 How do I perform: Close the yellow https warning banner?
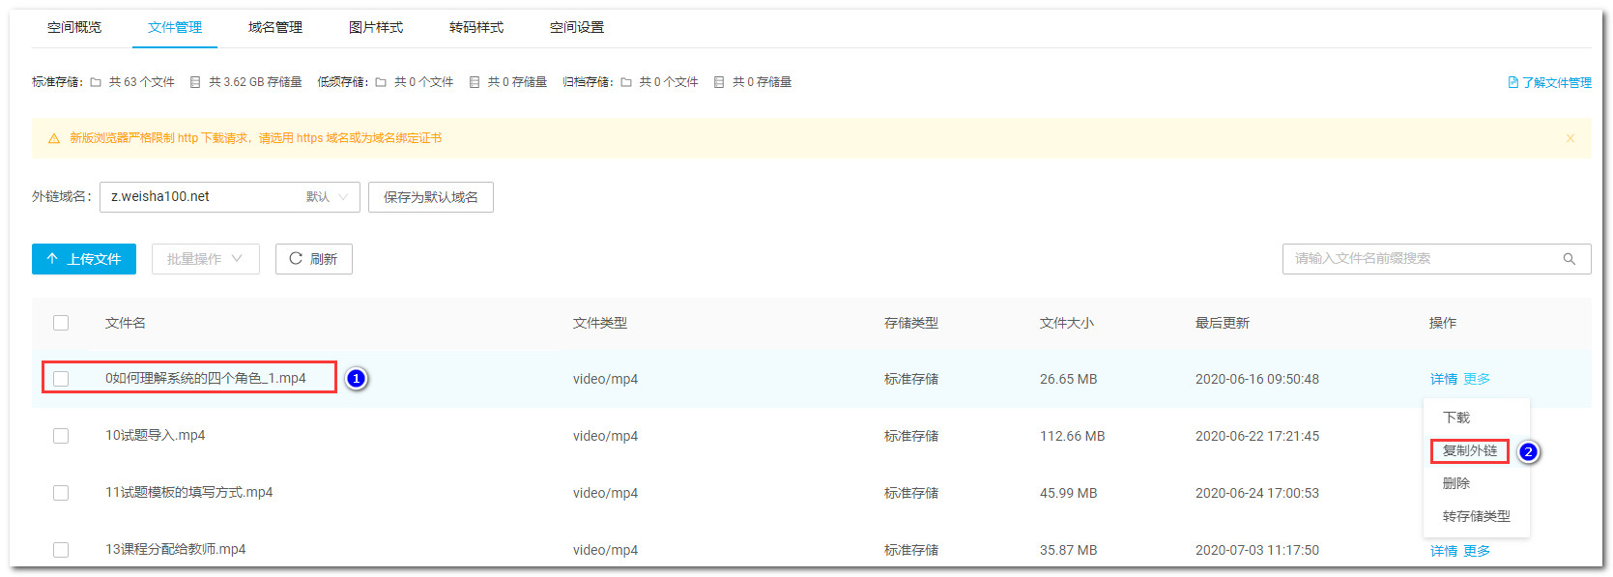(x=1570, y=138)
